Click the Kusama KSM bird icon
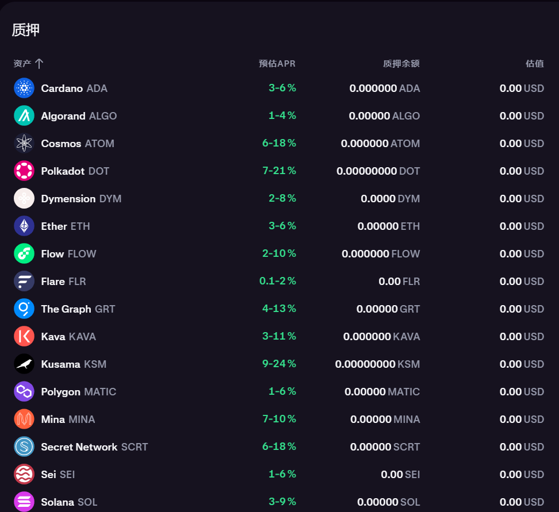559x512 pixels. [24, 364]
